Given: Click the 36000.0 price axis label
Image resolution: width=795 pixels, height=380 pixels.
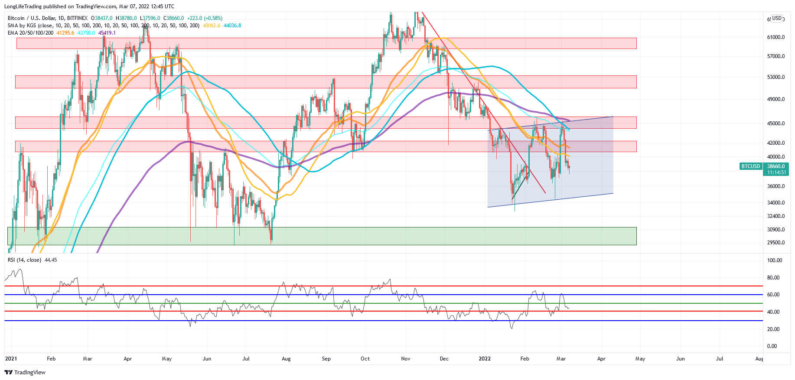Looking at the screenshot, I should pyautogui.click(x=776, y=186).
